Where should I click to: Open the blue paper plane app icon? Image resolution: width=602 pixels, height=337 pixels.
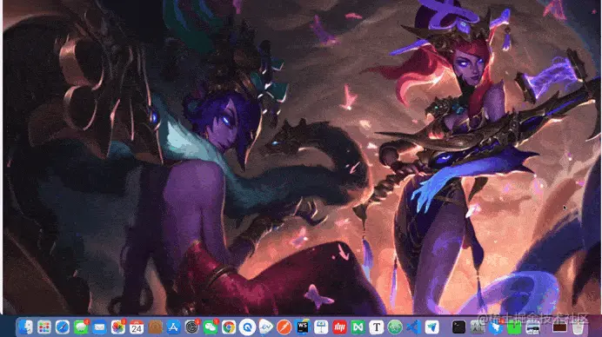431,327
